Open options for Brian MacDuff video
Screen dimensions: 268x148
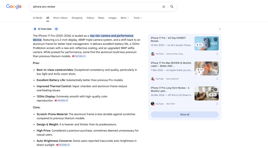pos(217,79)
